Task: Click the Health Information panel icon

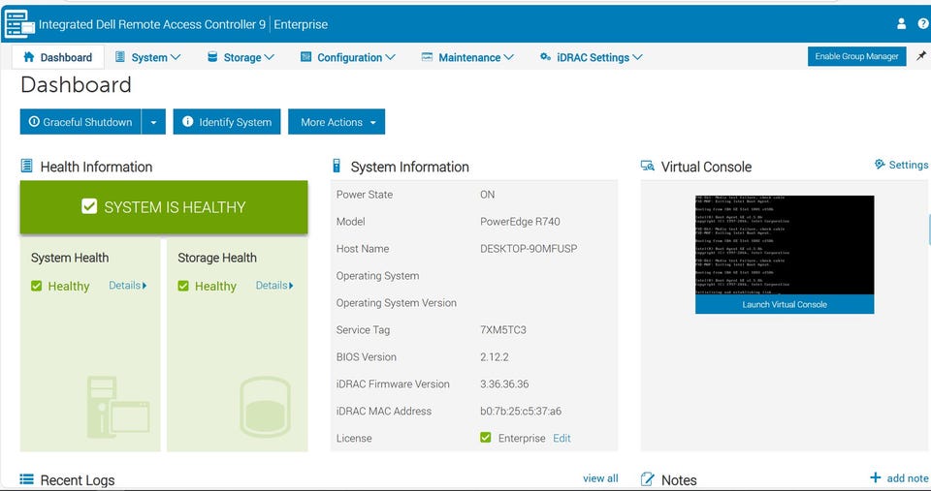Action: pos(27,167)
